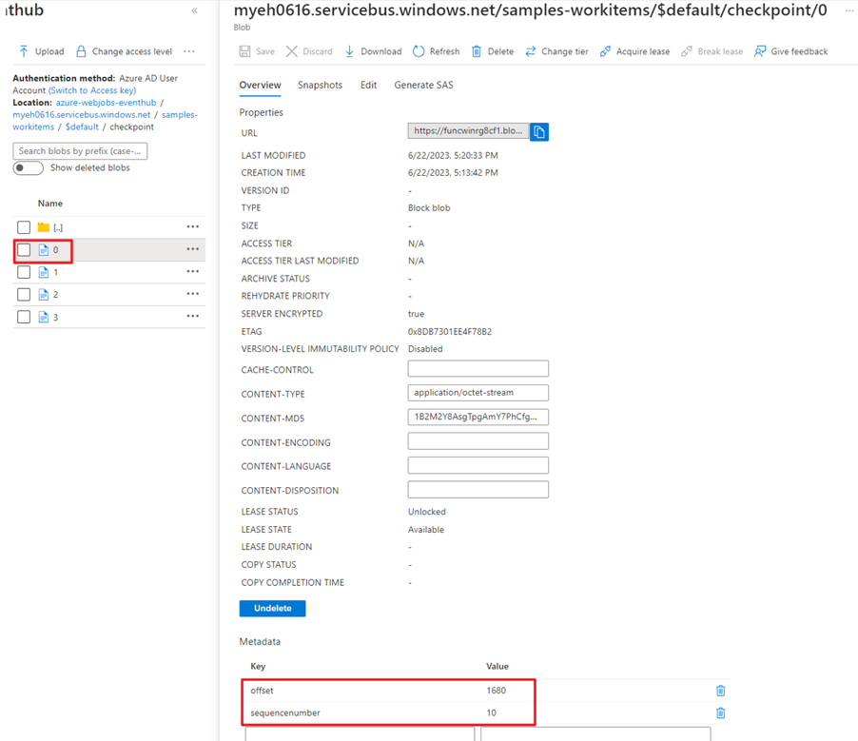Viewport: 858px width, 741px height.
Task: Collapse the left pane with double chevron
Action: [194, 10]
